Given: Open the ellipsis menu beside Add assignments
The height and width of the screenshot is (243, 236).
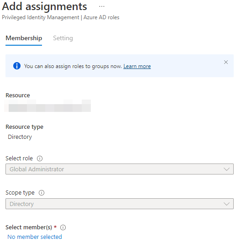Looking at the screenshot, I should pyautogui.click(x=102, y=6).
